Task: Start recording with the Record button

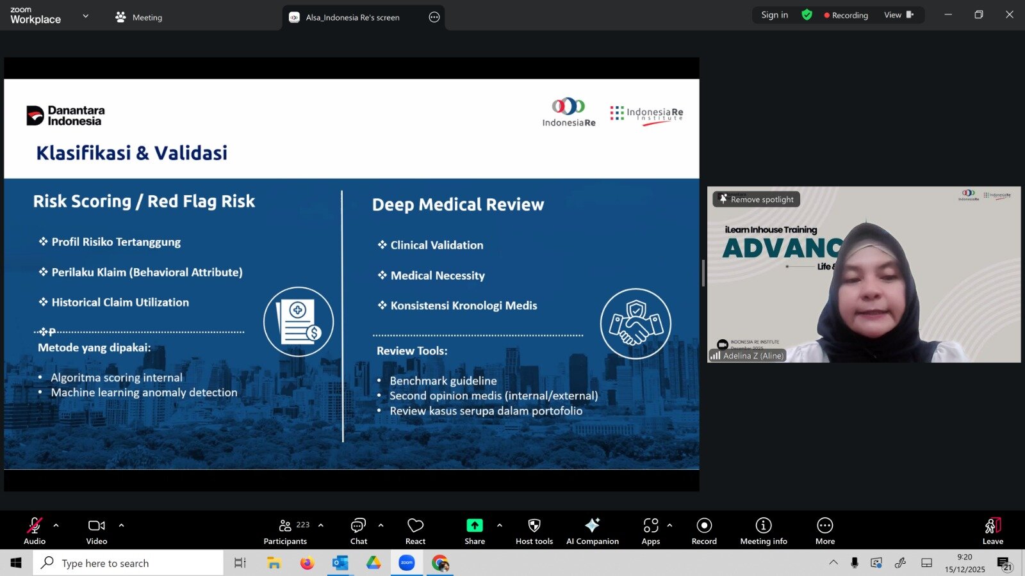Action: click(x=704, y=531)
